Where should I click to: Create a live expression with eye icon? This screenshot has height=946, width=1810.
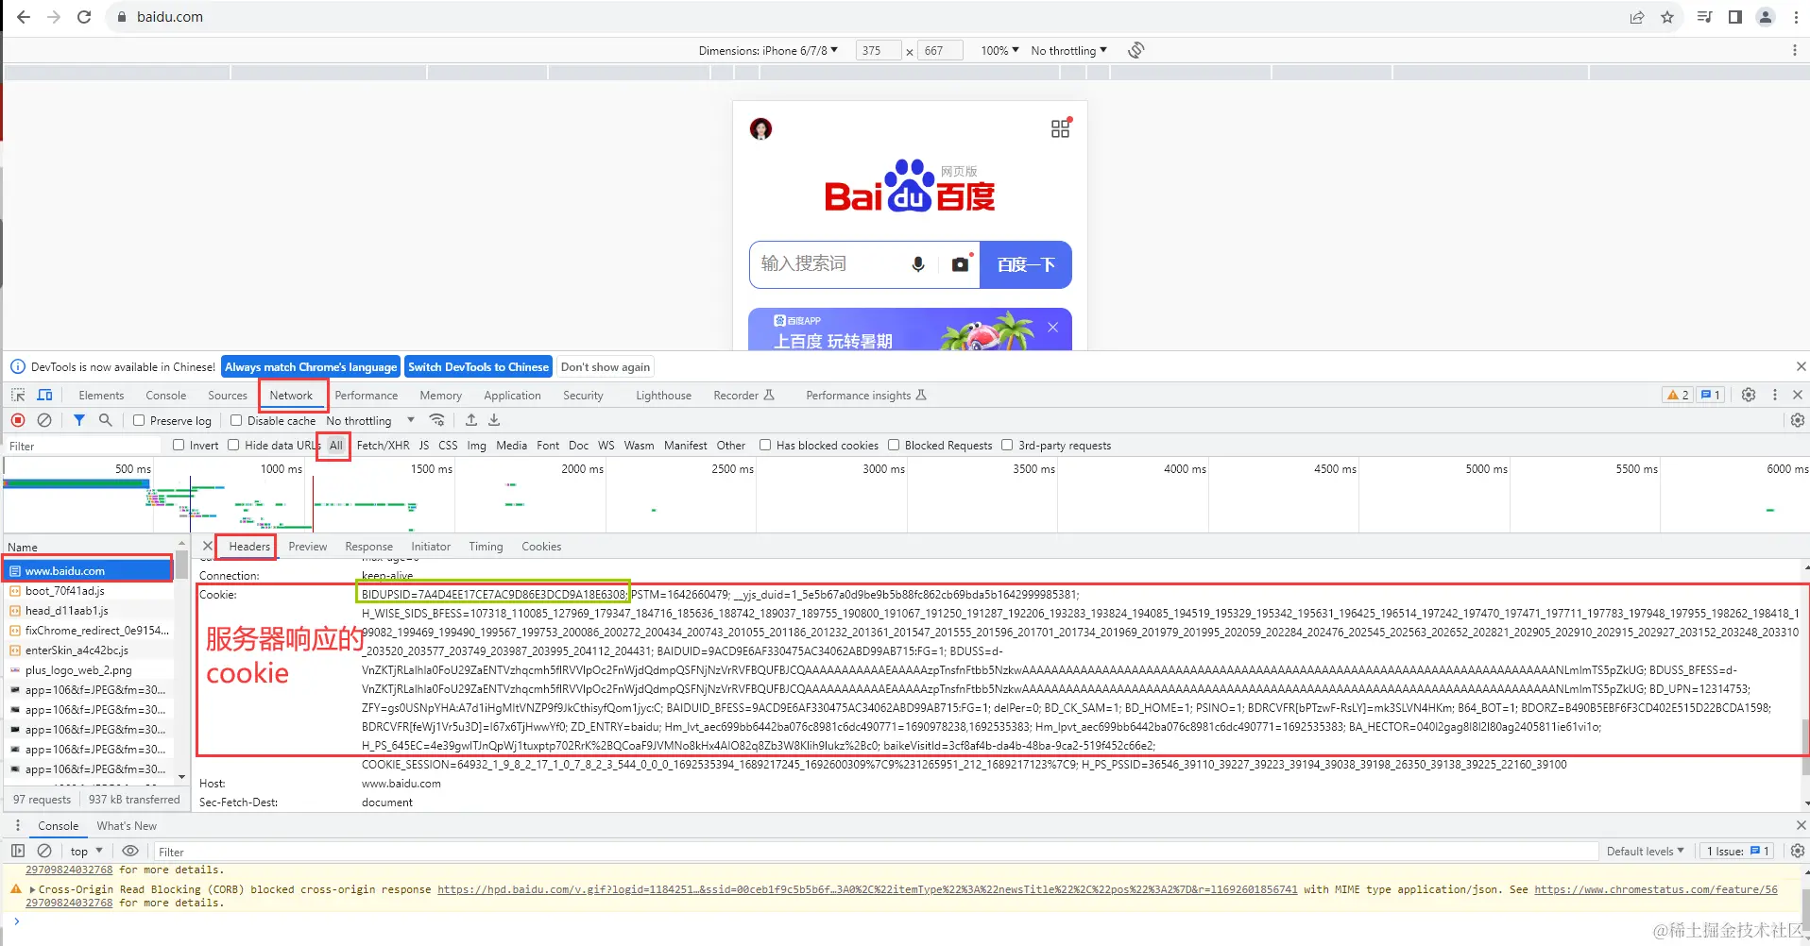130,851
